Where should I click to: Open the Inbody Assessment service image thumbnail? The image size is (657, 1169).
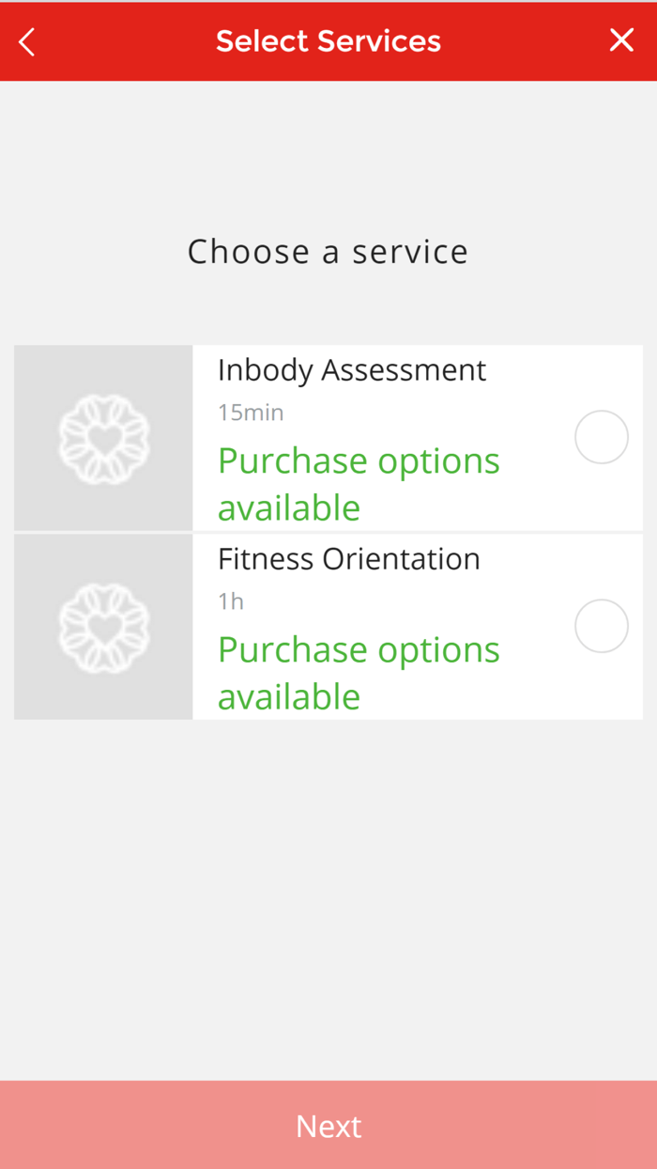point(103,437)
